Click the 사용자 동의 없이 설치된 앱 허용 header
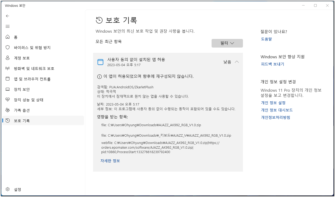 pos(136,60)
